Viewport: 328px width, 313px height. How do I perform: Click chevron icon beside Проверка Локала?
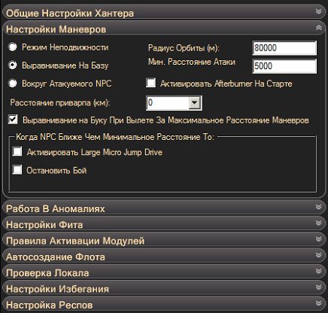pos(318,271)
